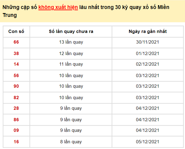Click the date 05/12/2021
This screenshot has width=185, height=149.
(147, 142)
